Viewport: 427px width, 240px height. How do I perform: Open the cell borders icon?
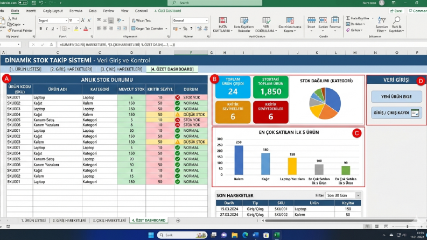coord(64,29)
